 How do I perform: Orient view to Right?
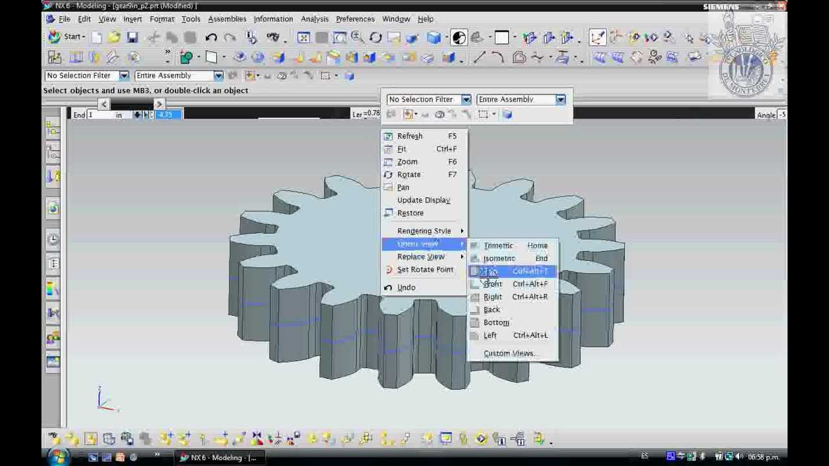coord(512,297)
